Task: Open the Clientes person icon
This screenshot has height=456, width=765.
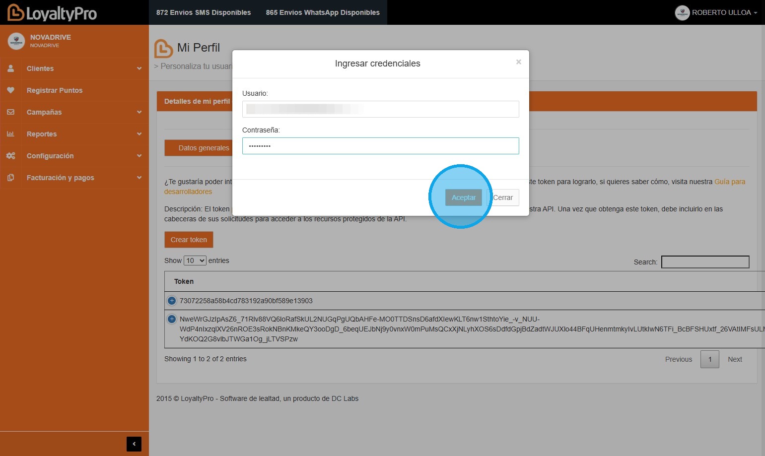Action: pyautogui.click(x=10, y=68)
